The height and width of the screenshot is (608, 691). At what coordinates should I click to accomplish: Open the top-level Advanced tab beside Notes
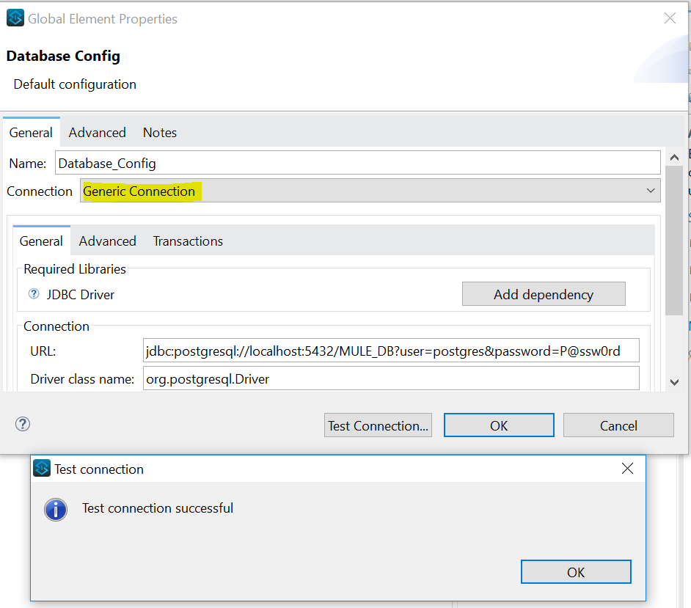coord(98,133)
